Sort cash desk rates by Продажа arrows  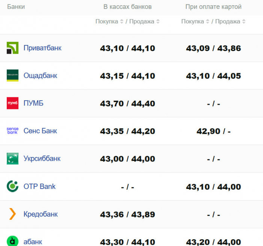coord(158,21)
